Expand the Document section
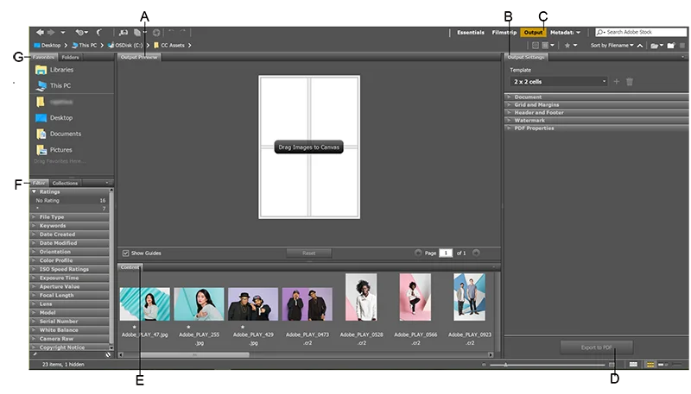The height and width of the screenshot is (394, 691). click(x=596, y=97)
